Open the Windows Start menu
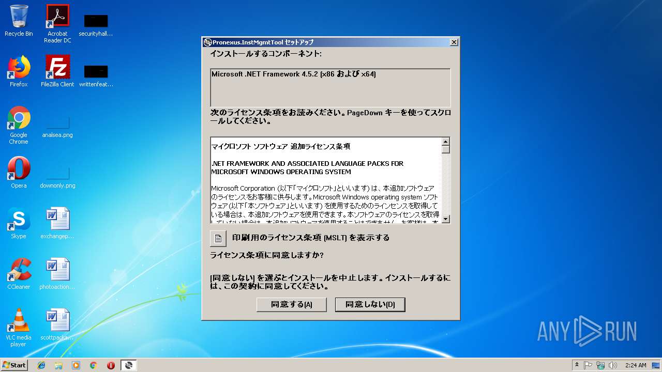The height and width of the screenshot is (372, 662). click(x=14, y=365)
